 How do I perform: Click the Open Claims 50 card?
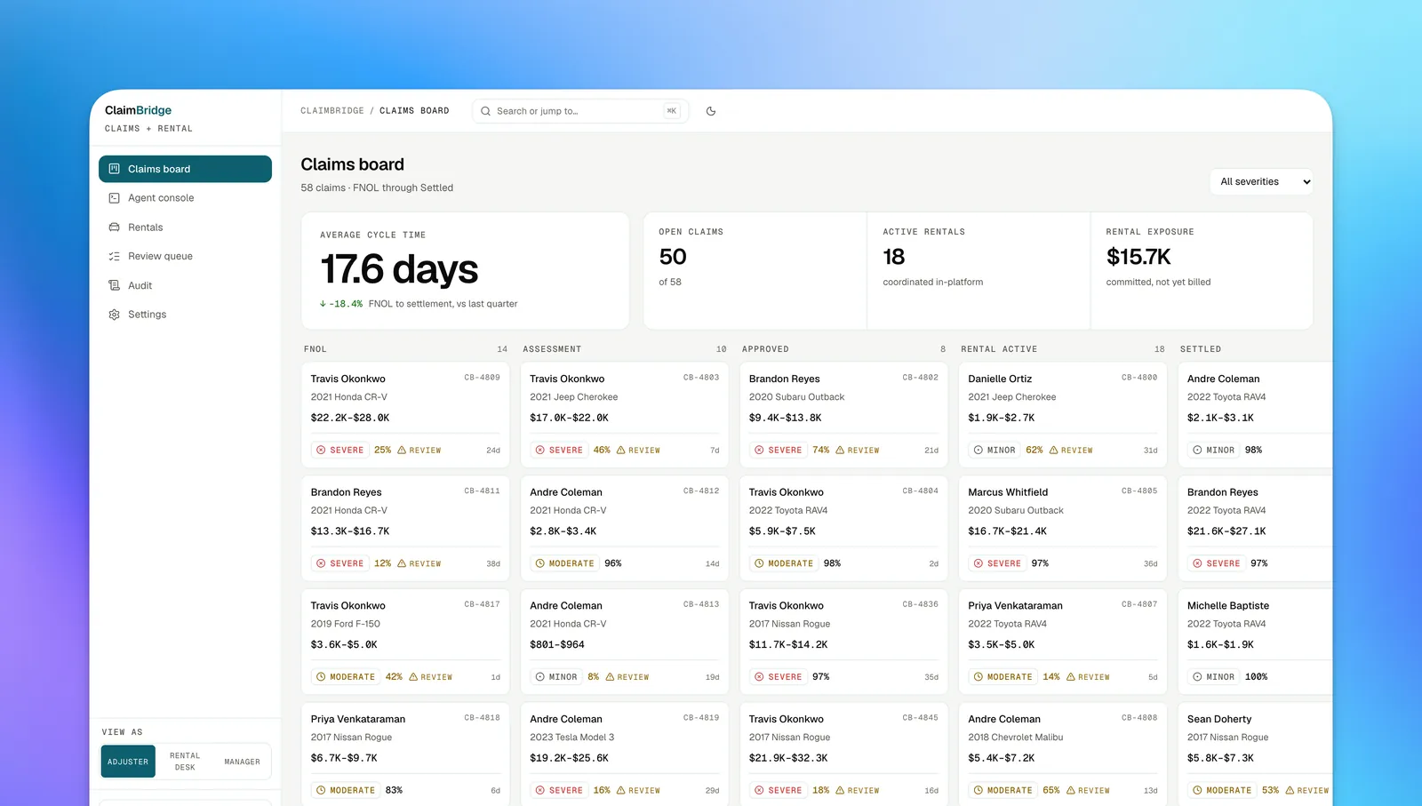pyautogui.click(x=755, y=271)
